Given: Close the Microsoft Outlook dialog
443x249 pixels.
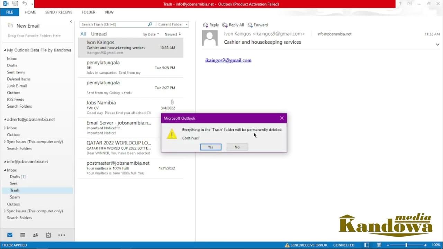Looking at the screenshot, I should coord(282,118).
